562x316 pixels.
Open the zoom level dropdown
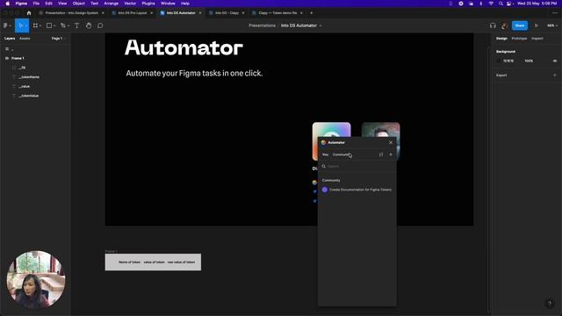click(551, 25)
